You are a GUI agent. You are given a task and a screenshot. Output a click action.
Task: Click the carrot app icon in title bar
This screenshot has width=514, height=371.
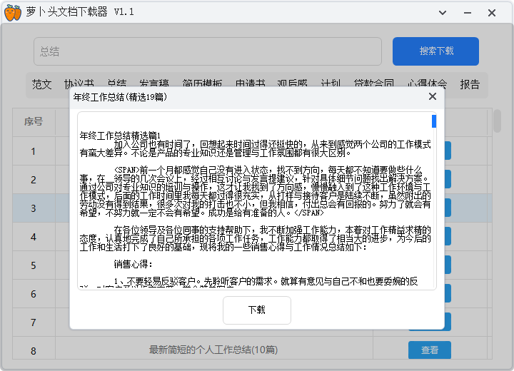[x=13, y=12]
